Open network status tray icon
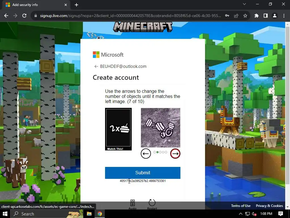 click(248, 214)
